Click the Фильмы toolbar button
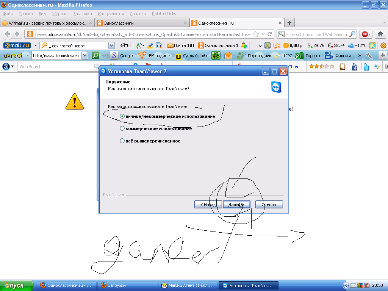 click(x=338, y=56)
